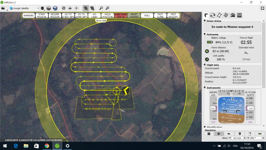Click the airspeed tape gauge
The height and width of the screenshot is (150, 266).
coord(213,108)
